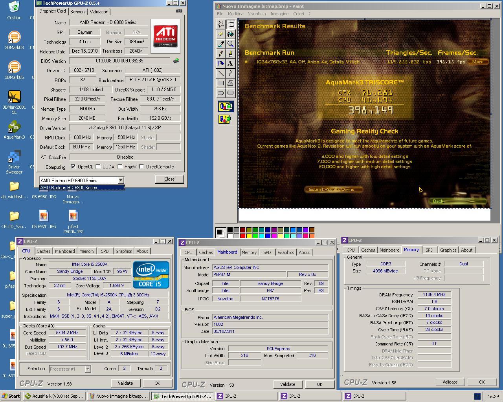503x402 pixels.
Task: Select the Rounded Rectangle tool
Action: point(230,93)
